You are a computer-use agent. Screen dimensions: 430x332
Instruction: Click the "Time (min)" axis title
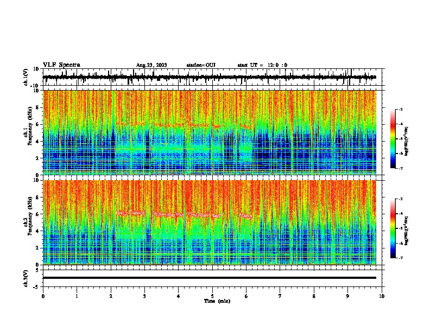point(217,301)
